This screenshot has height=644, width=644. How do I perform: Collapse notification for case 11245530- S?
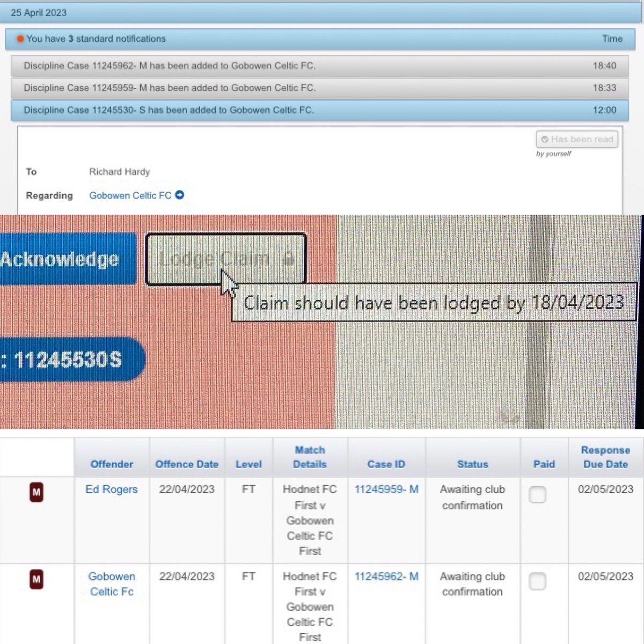pos(319,110)
